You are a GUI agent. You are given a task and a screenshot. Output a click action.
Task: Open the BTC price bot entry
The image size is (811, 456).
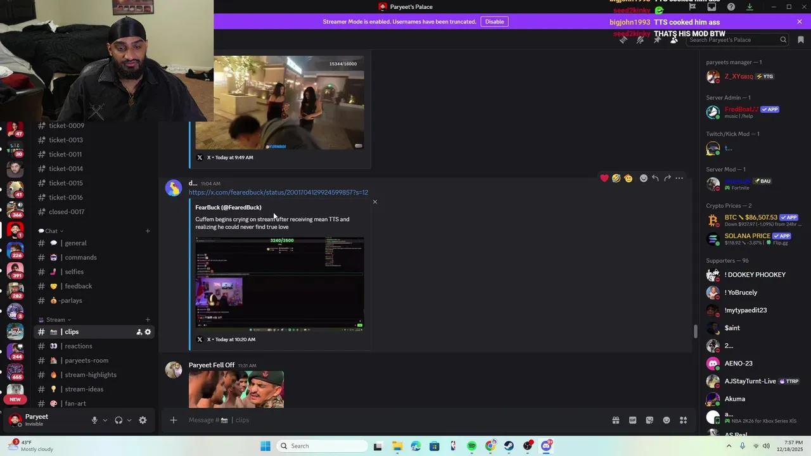point(754,220)
